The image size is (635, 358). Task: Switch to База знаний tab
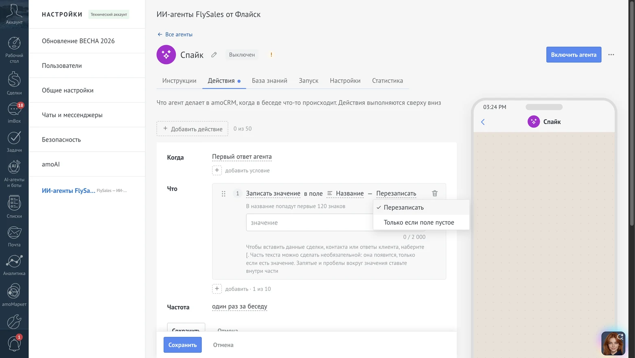coord(269,81)
